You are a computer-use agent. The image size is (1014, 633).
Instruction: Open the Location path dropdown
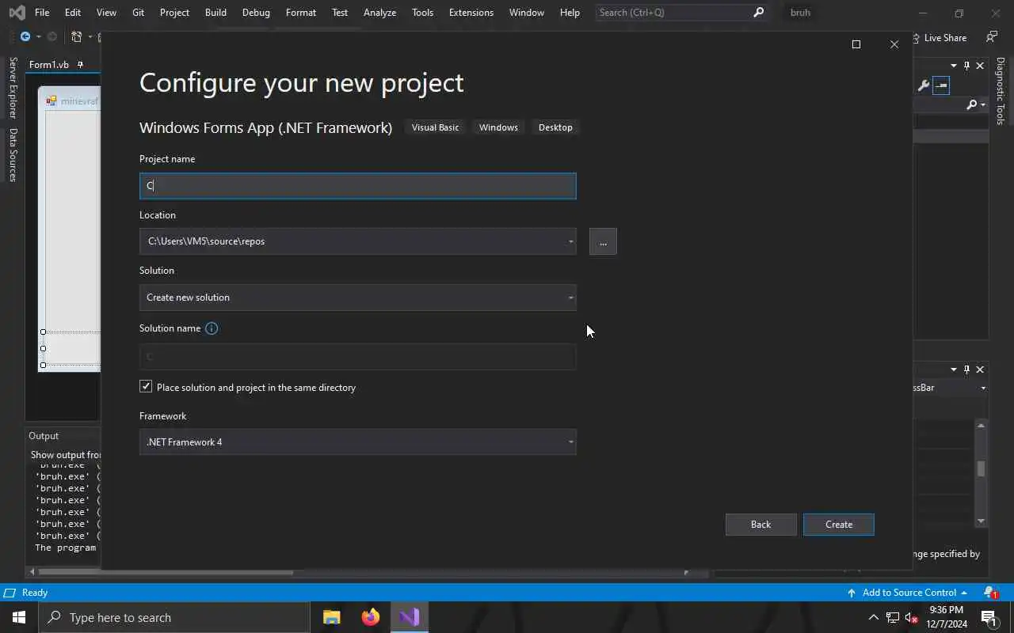(x=570, y=241)
